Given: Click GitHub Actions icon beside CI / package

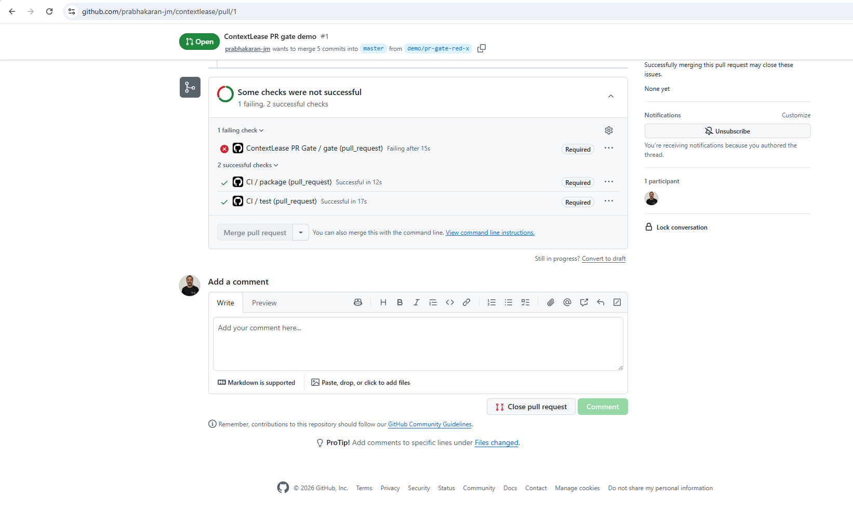Looking at the screenshot, I should [x=238, y=182].
